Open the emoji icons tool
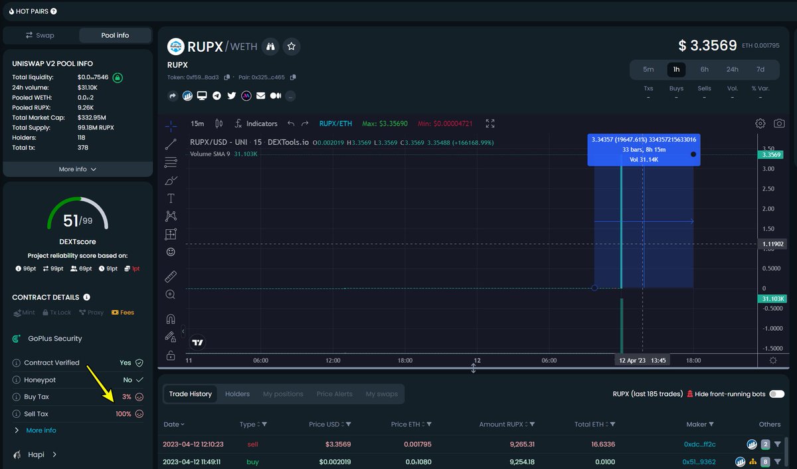The width and height of the screenshot is (797, 469). point(171,252)
